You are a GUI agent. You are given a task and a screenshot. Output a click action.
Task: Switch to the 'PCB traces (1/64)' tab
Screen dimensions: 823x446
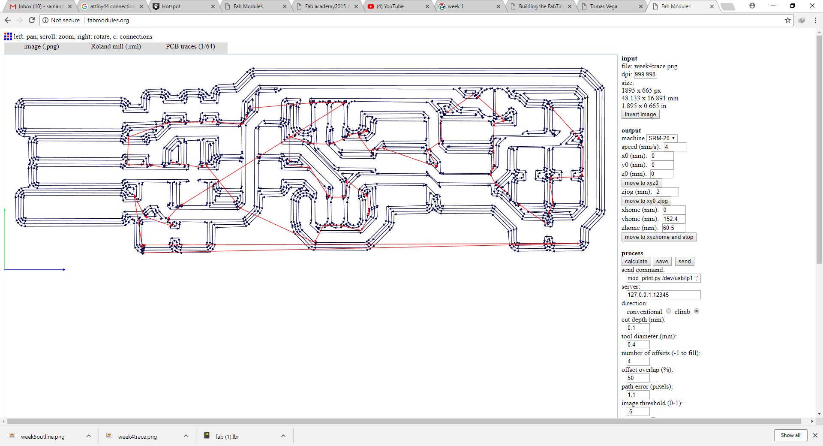(x=190, y=46)
